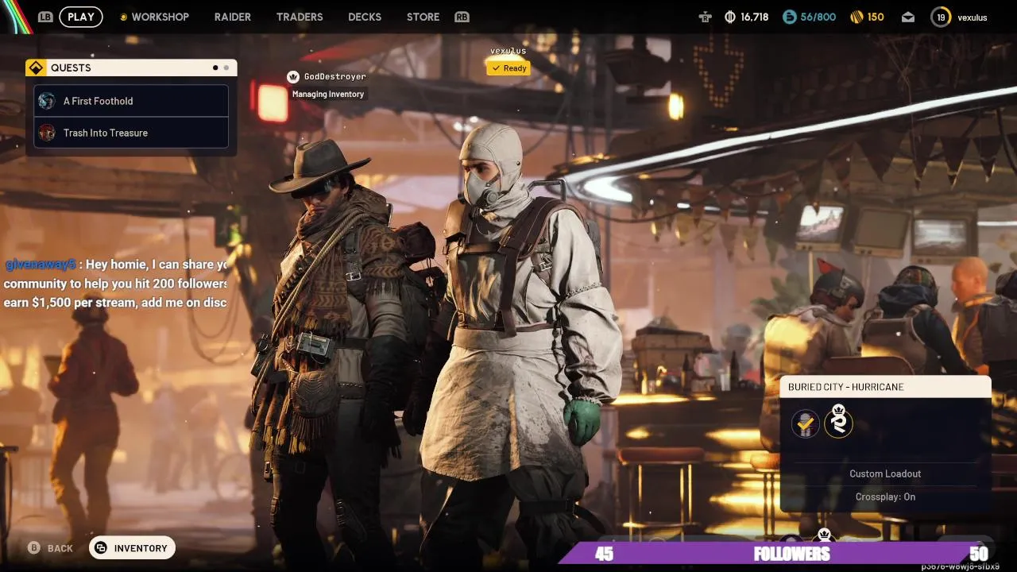The width and height of the screenshot is (1017, 572).
Task: Click the follower goal 50
Action: pyautogui.click(x=979, y=554)
